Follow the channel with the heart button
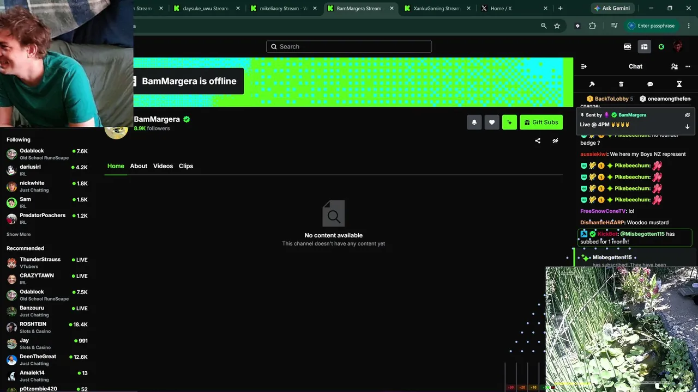Screen dimensions: 698x392 click(x=492, y=122)
